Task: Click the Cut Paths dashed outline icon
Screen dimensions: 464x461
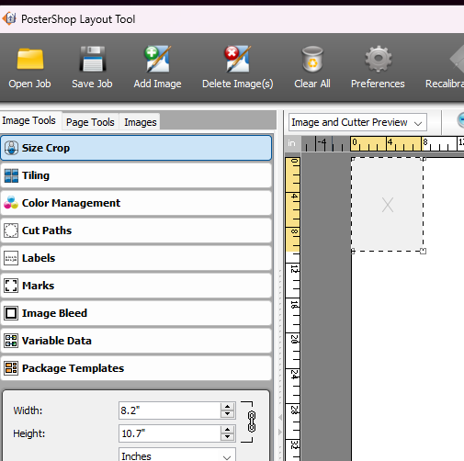Action: [x=11, y=230]
